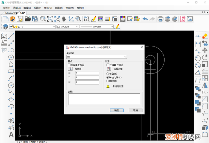Screen dimensions: 209x143
Task: Enable 在屏幕上指定 under 对象
Action: click(108, 65)
